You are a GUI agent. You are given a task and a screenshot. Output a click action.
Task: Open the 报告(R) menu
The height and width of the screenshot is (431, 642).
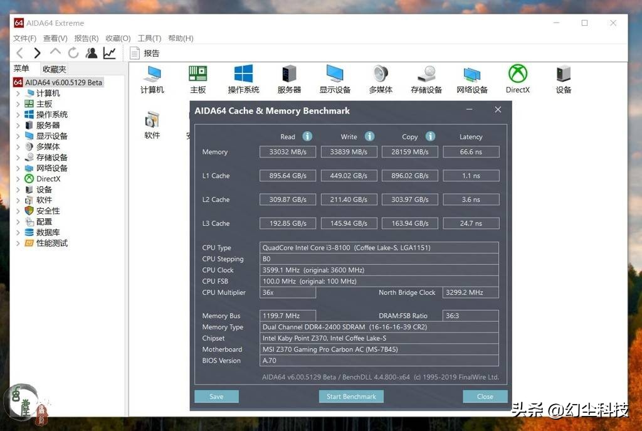pyautogui.click(x=87, y=38)
